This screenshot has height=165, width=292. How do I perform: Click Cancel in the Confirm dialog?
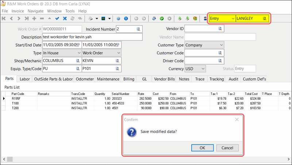pos(227,148)
